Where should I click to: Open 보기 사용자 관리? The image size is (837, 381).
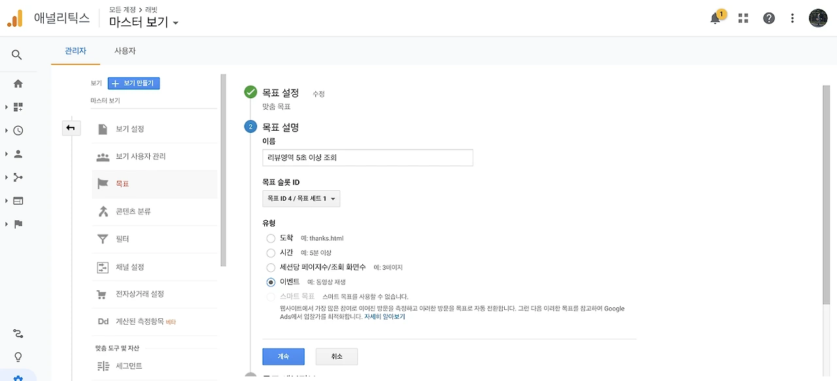pos(154,157)
